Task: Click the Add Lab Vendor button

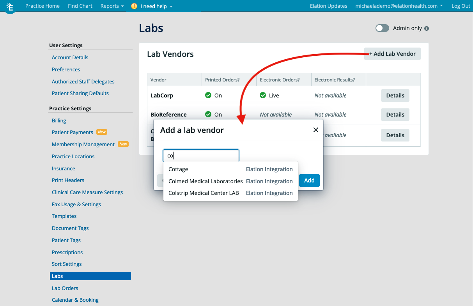Action: [392, 54]
